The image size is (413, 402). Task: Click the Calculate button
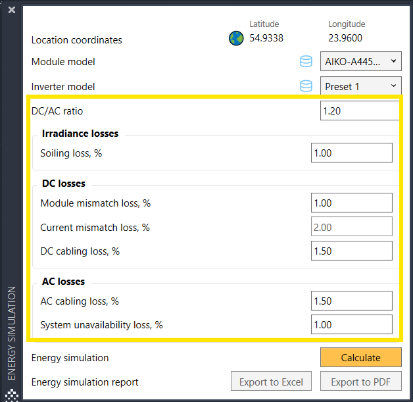point(360,357)
